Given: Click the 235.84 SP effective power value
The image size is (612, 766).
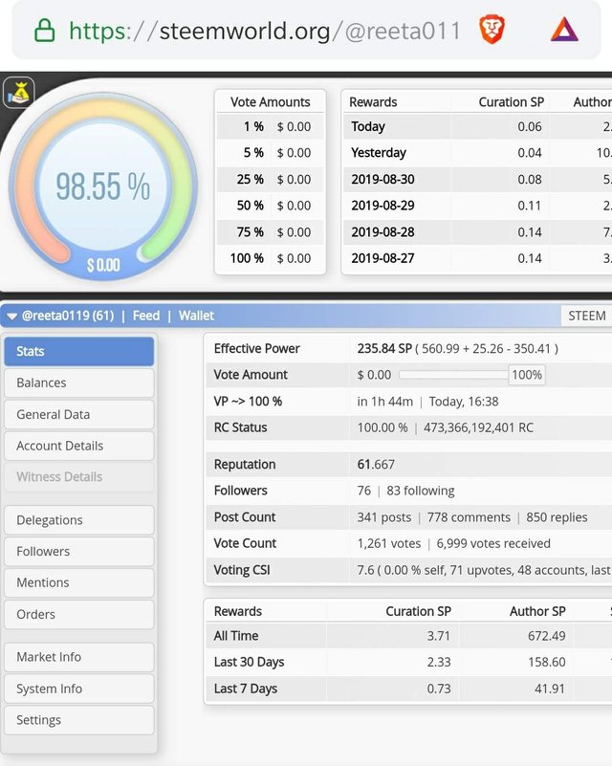Looking at the screenshot, I should click(384, 348).
